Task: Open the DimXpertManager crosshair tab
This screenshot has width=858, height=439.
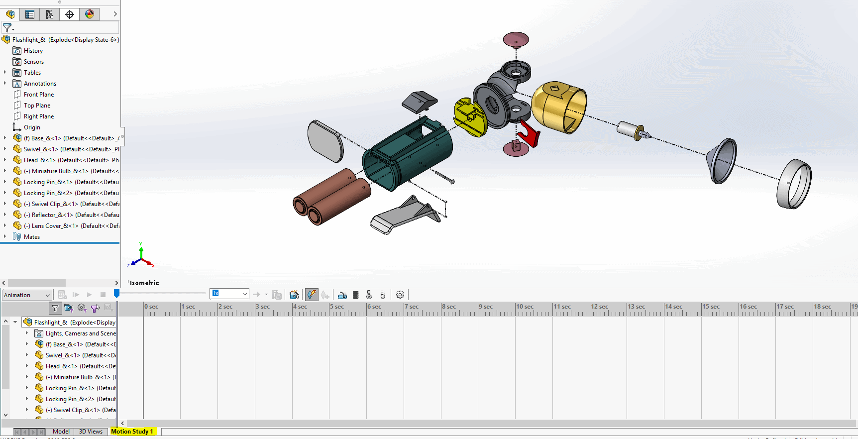Action: click(70, 14)
